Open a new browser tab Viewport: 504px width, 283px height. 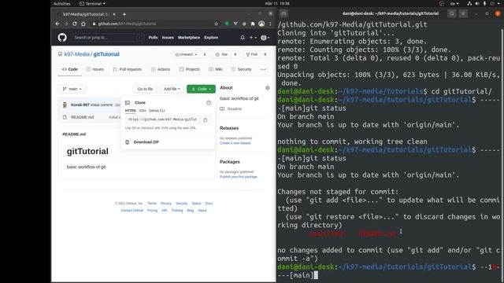tap(124, 14)
